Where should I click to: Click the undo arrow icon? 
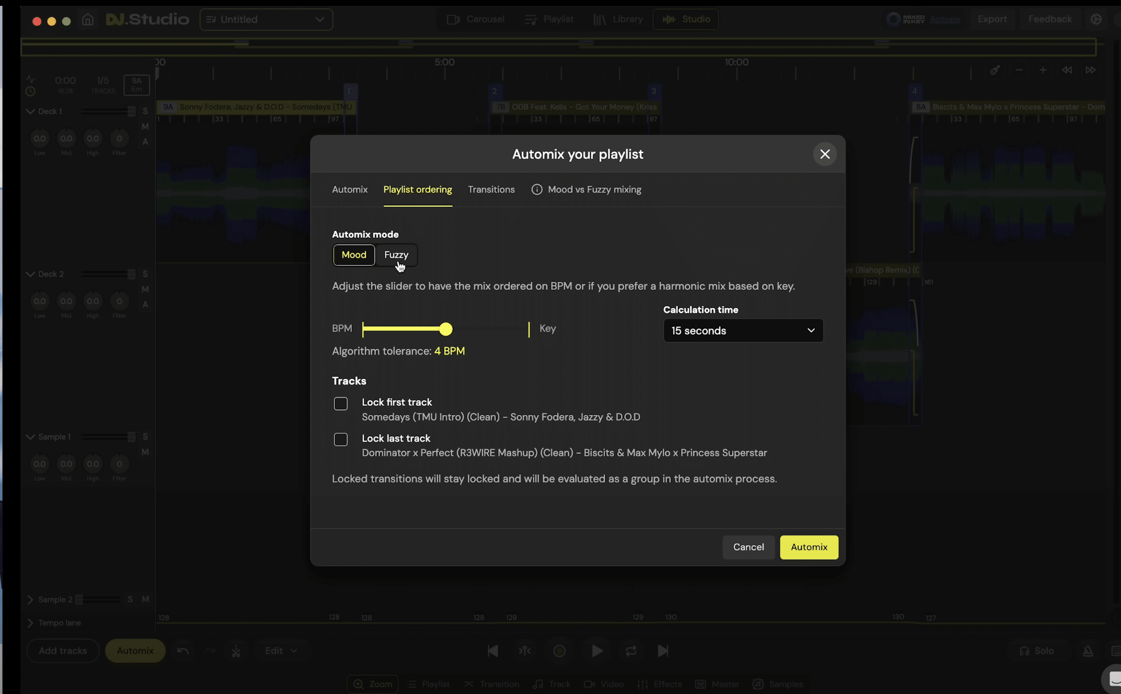tap(183, 650)
